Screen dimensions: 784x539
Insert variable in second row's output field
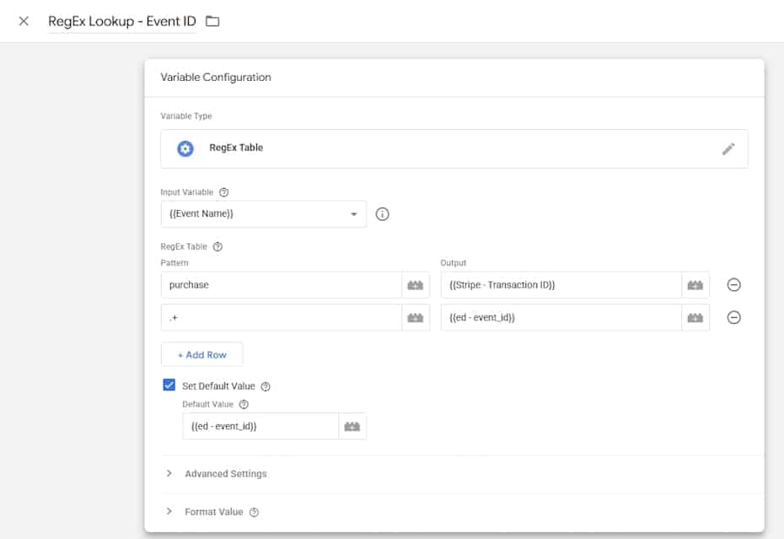[x=695, y=318]
